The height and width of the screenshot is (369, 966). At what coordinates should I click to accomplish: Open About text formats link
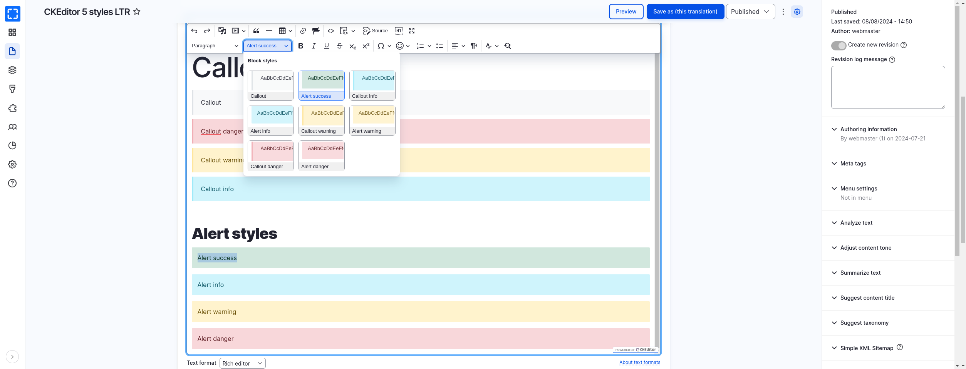point(639,362)
